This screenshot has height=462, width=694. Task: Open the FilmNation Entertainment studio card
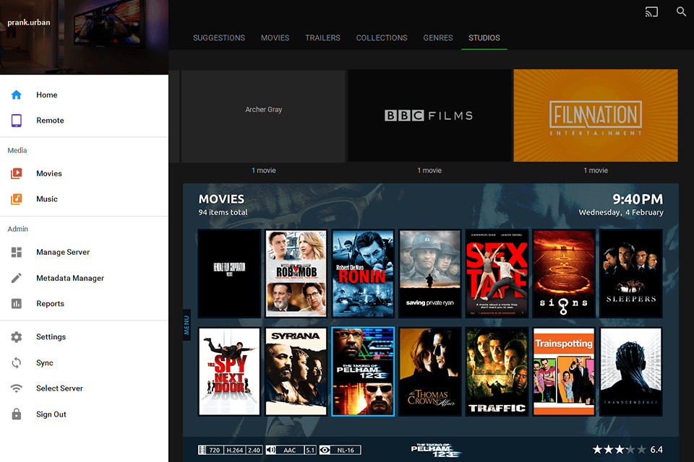[x=595, y=115]
